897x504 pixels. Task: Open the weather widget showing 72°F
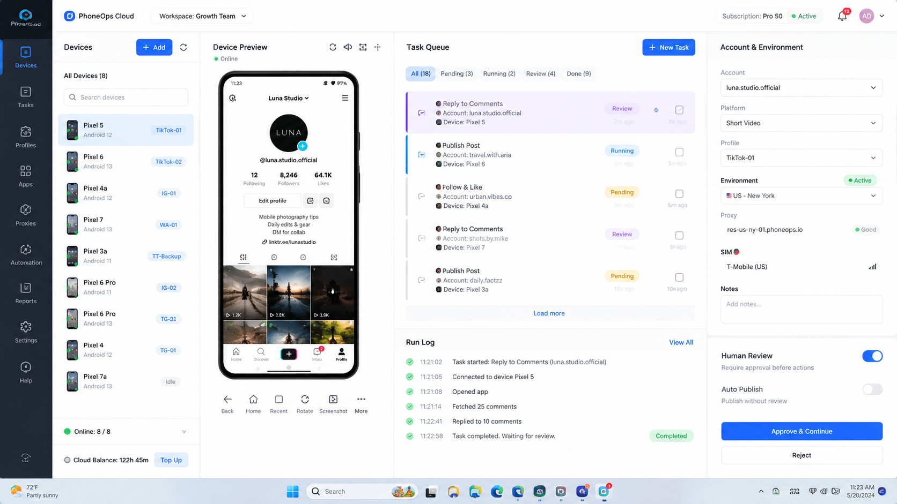(34, 491)
